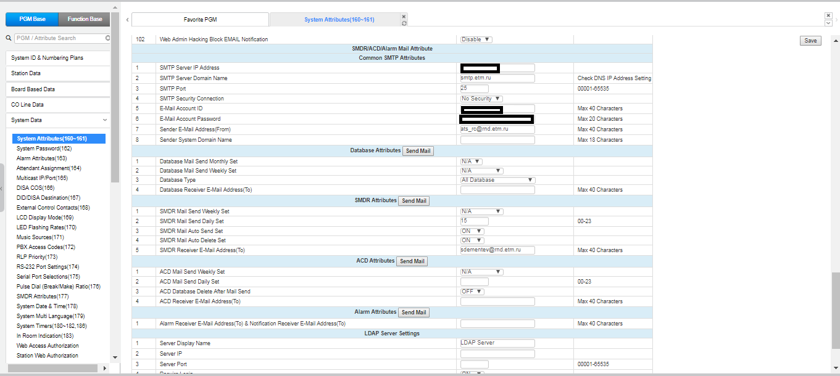Image resolution: width=840 pixels, height=376 pixels.
Task: Click the close-all-tabs X icon at top right
Action: pos(828,15)
